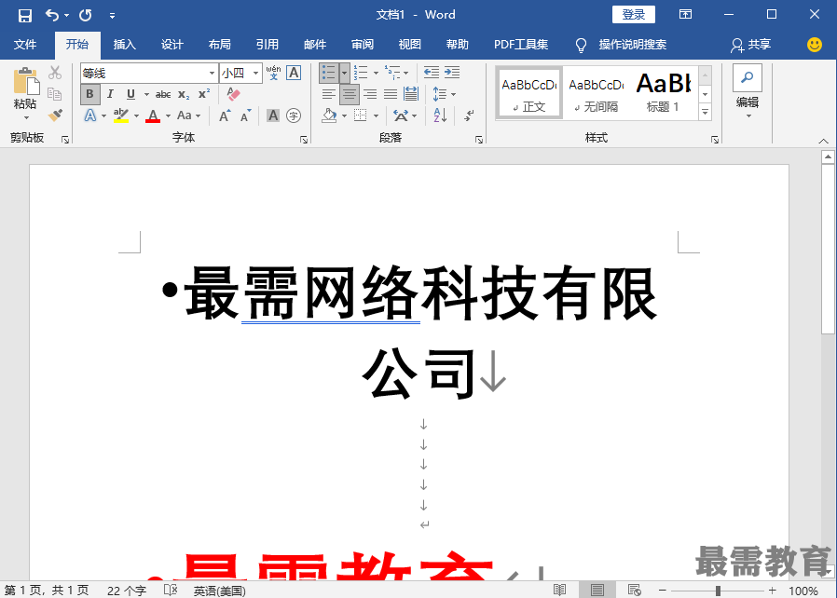Decrease paragraph indent
This screenshot has width=837, height=598.
click(432, 73)
